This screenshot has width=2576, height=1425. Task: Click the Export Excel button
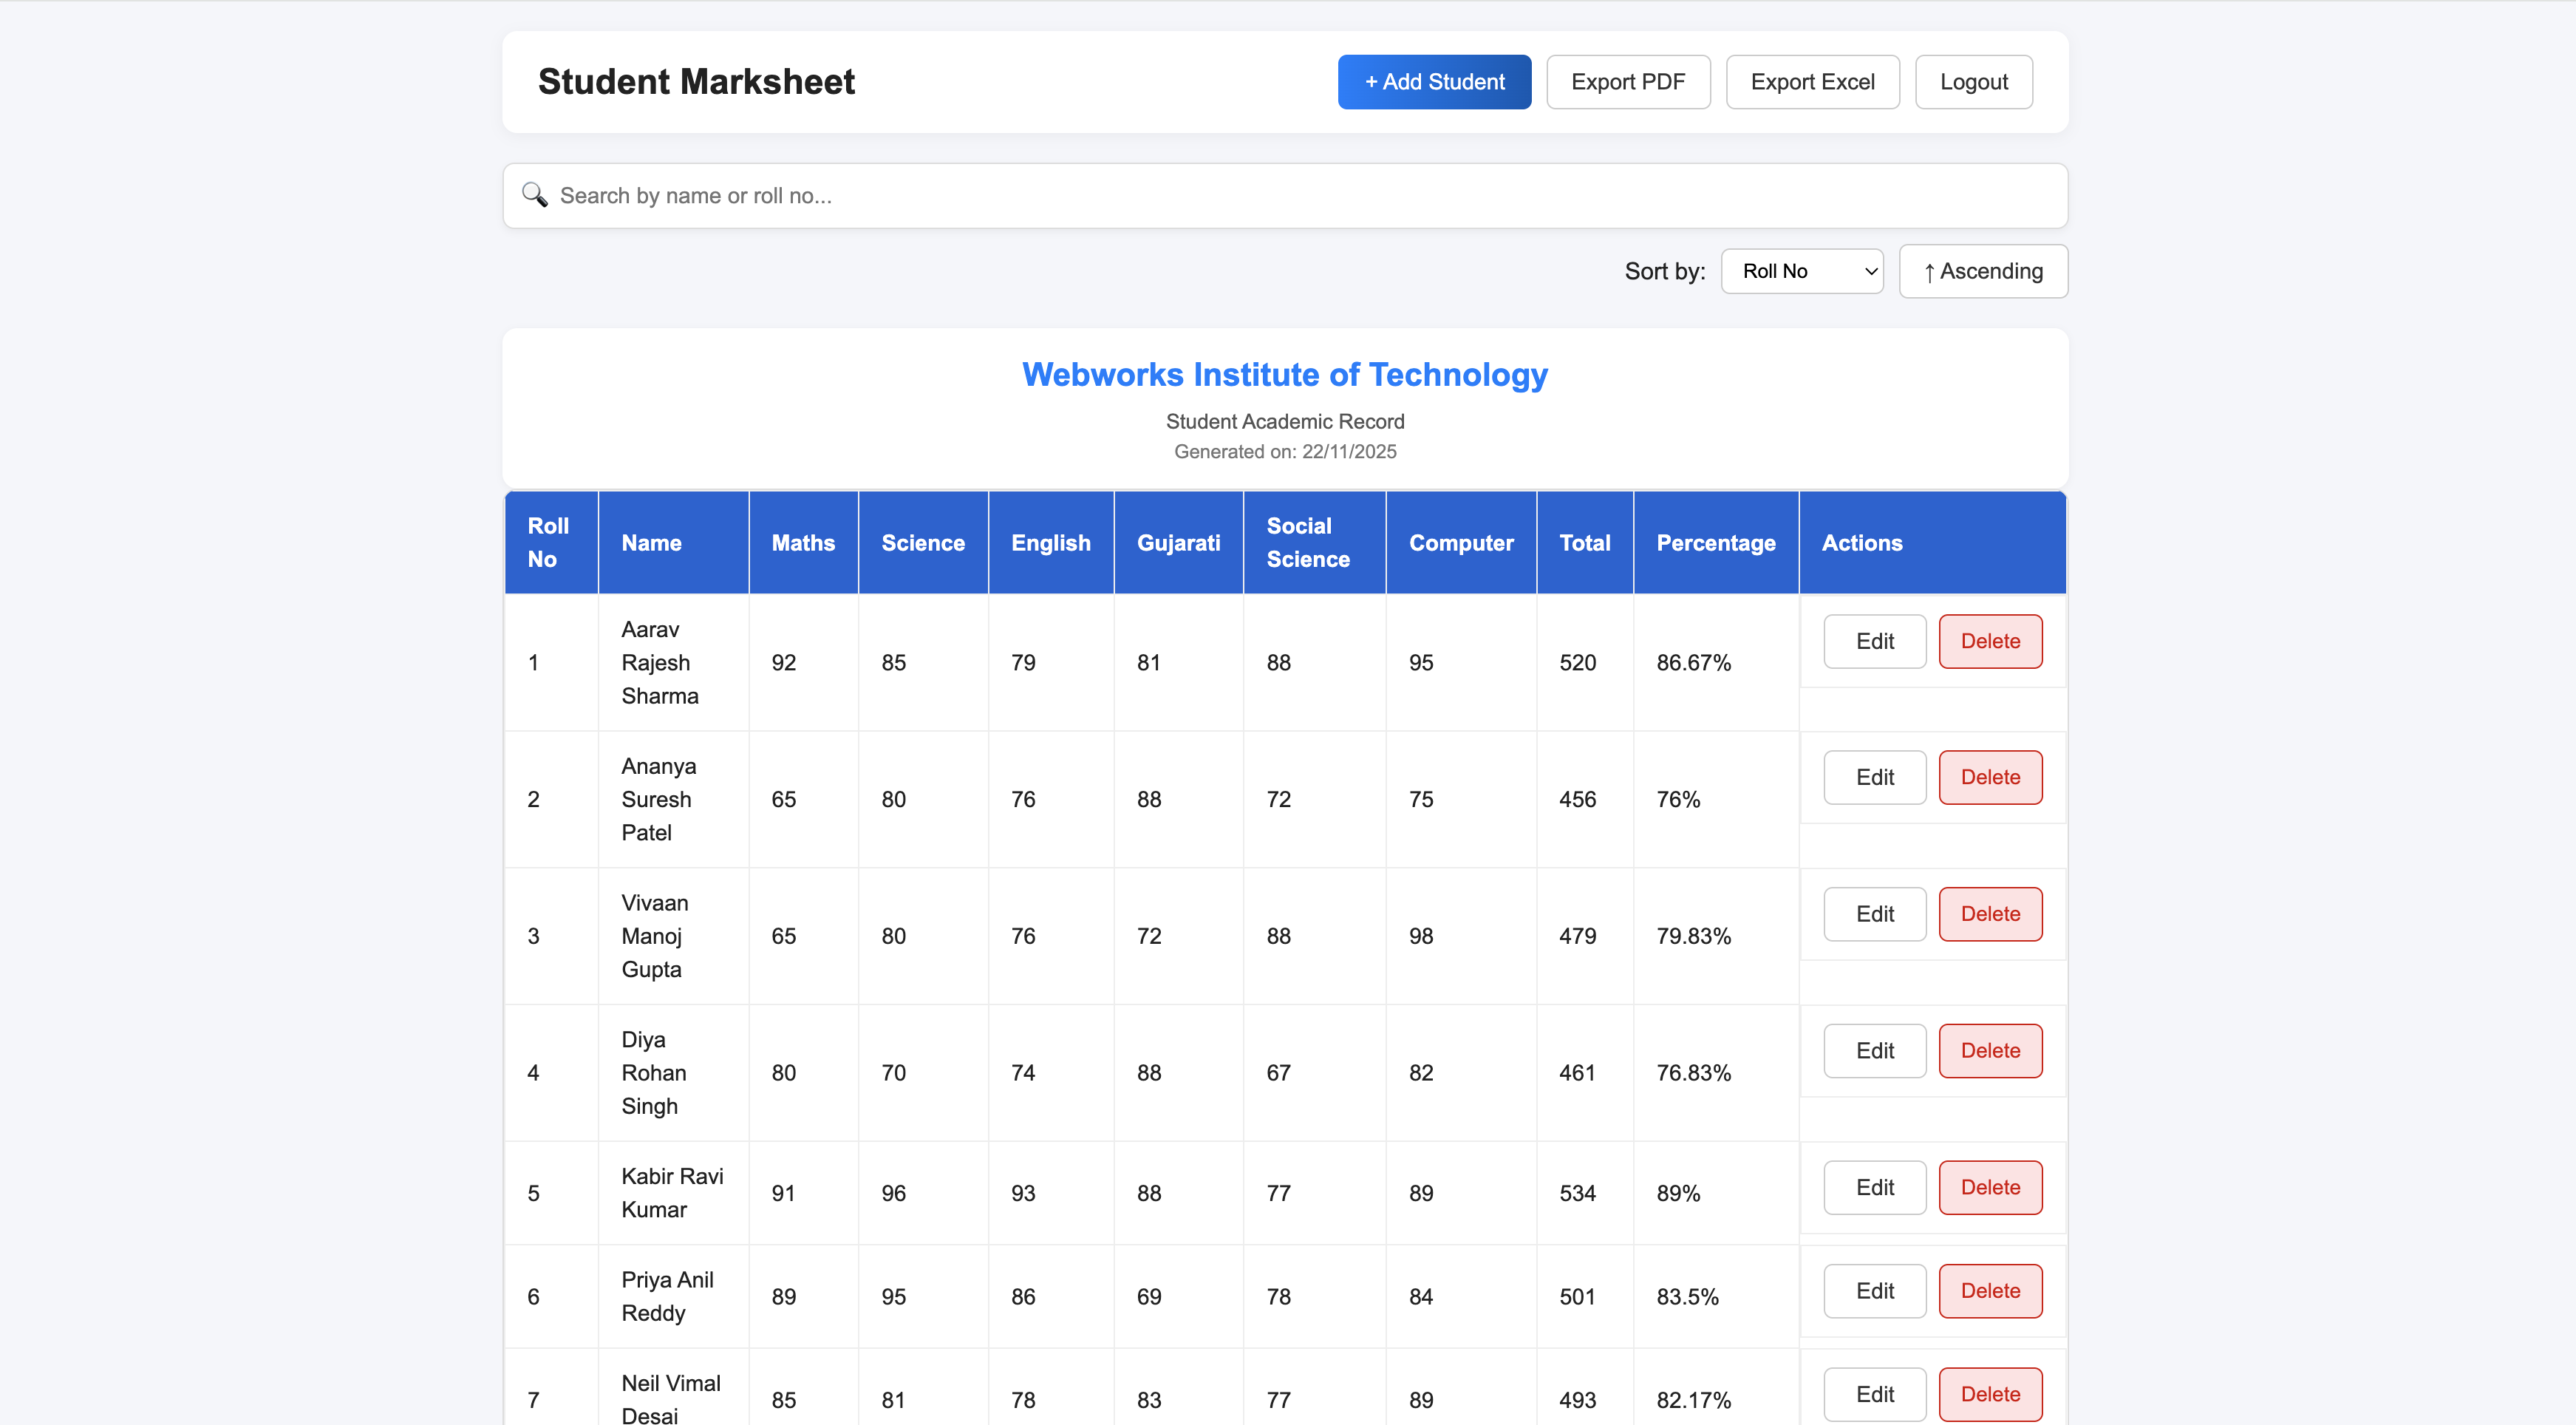[x=1812, y=82]
